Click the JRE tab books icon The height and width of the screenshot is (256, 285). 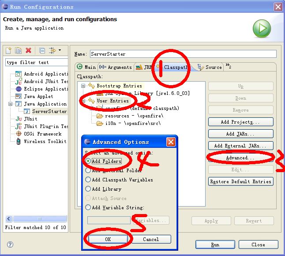pyautogui.click(x=139, y=67)
